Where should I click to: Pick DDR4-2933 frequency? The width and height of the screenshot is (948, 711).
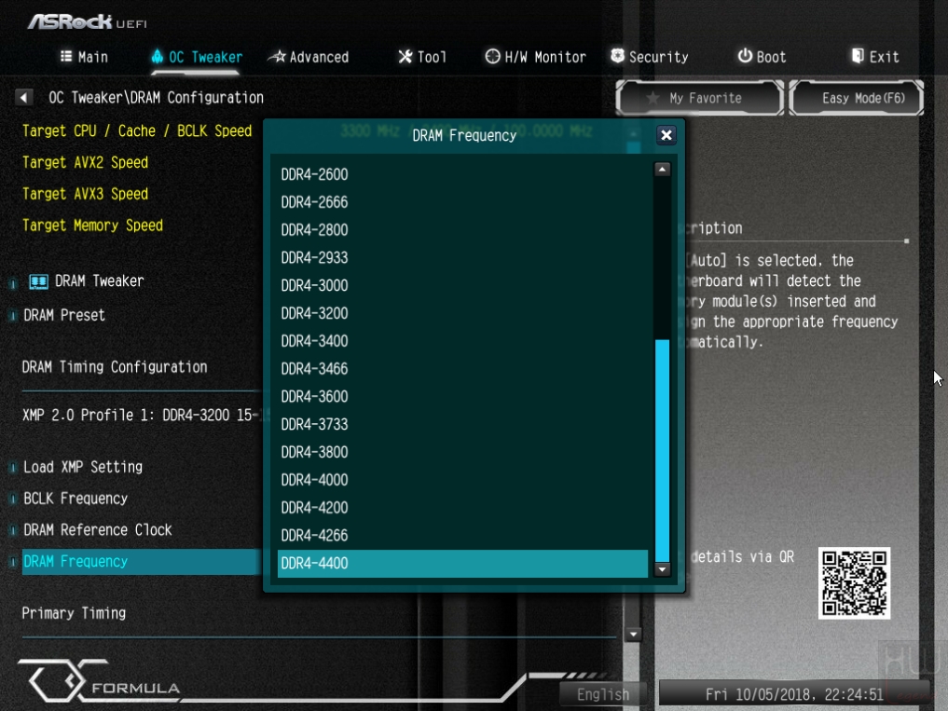click(462, 257)
